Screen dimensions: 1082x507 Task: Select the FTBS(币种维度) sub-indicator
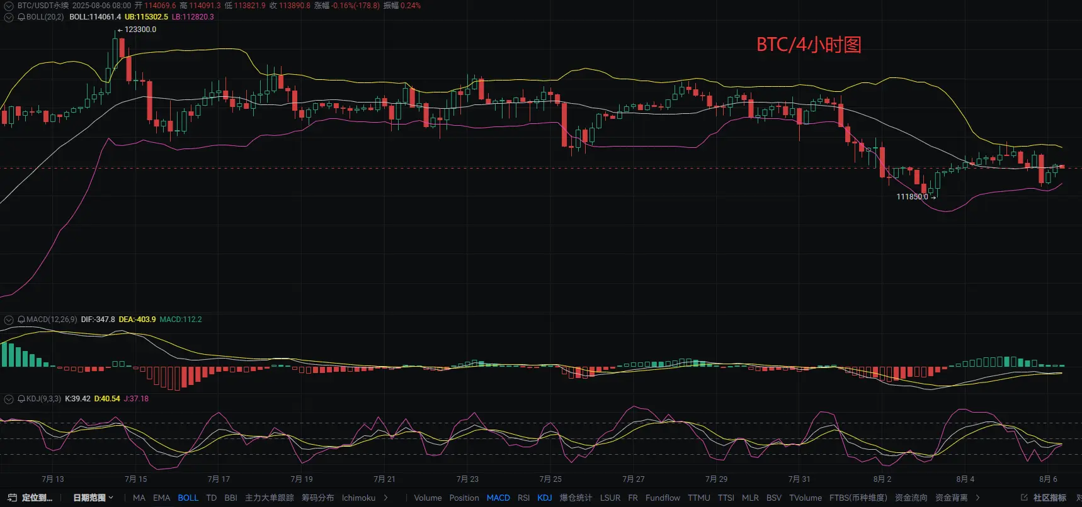pos(858,498)
